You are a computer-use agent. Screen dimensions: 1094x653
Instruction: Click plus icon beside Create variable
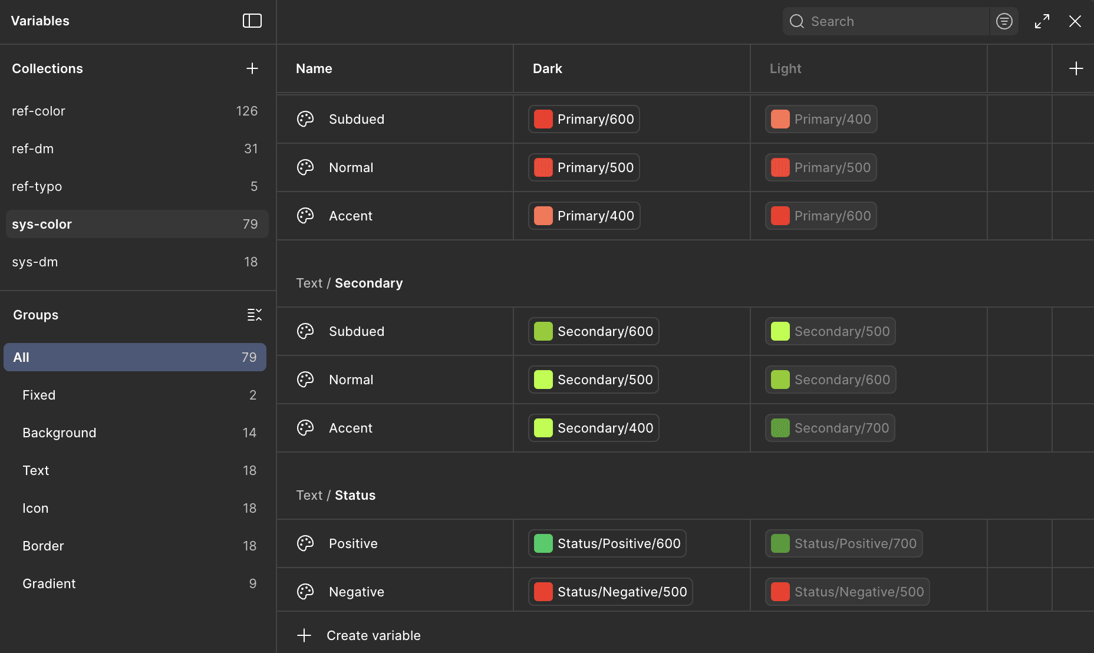tap(304, 635)
